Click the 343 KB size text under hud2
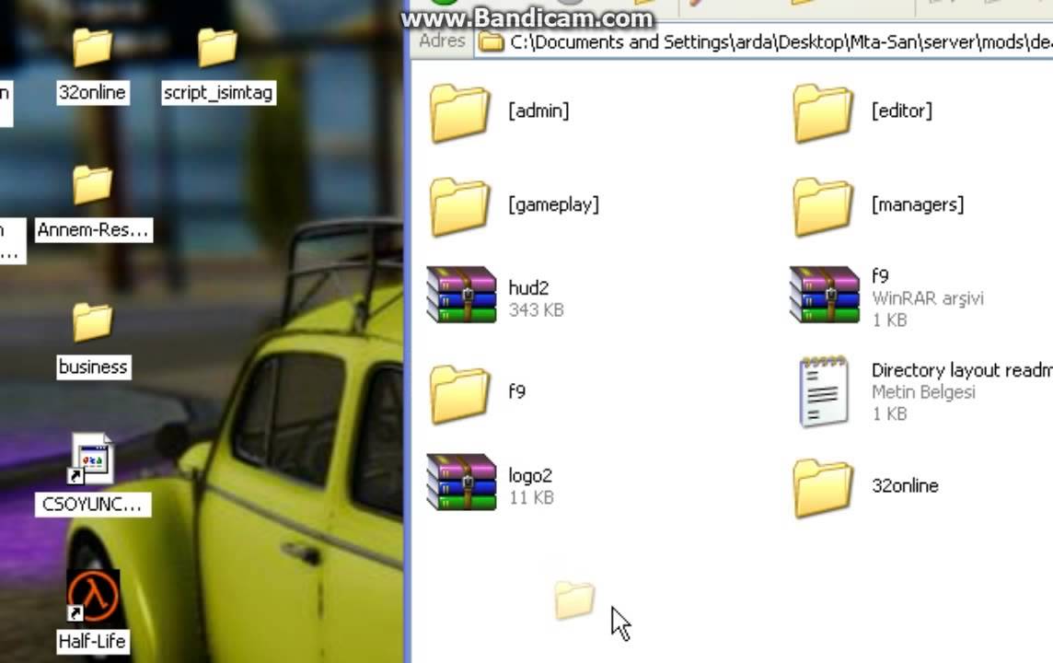 (x=536, y=310)
